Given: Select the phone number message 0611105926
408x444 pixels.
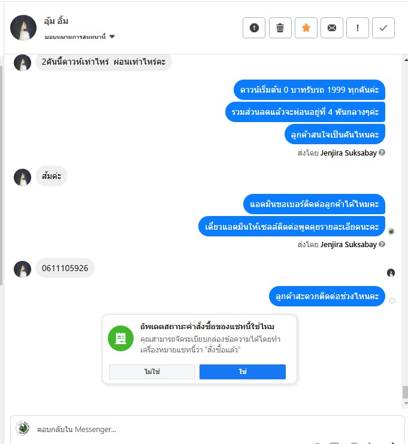Looking at the screenshot, I should [x=65, y=268].
